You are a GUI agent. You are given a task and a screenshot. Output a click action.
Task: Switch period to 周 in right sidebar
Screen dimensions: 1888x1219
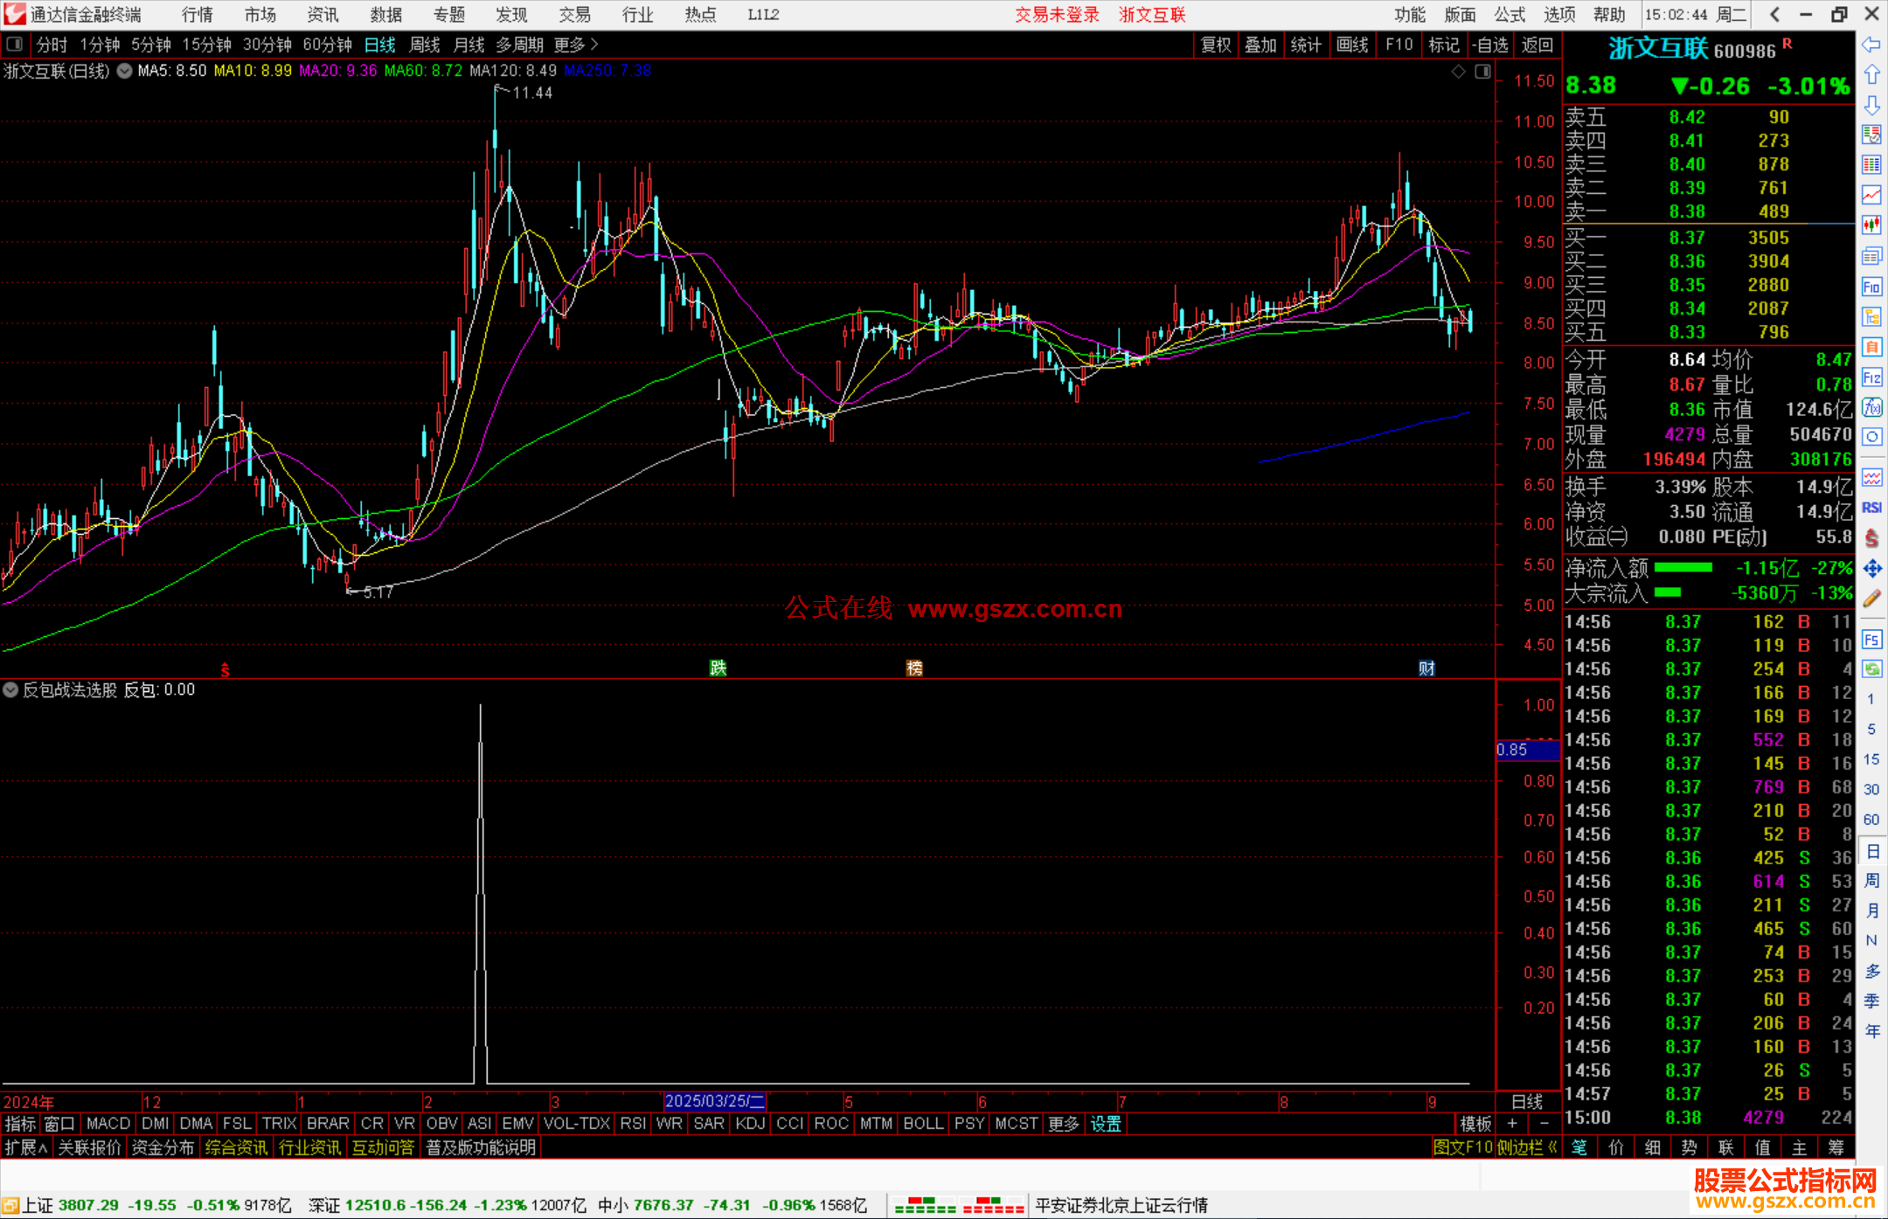click(1871, 881)
